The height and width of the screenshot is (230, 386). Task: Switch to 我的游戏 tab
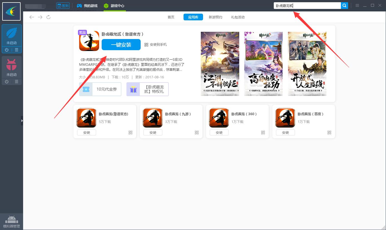point(87,6)
